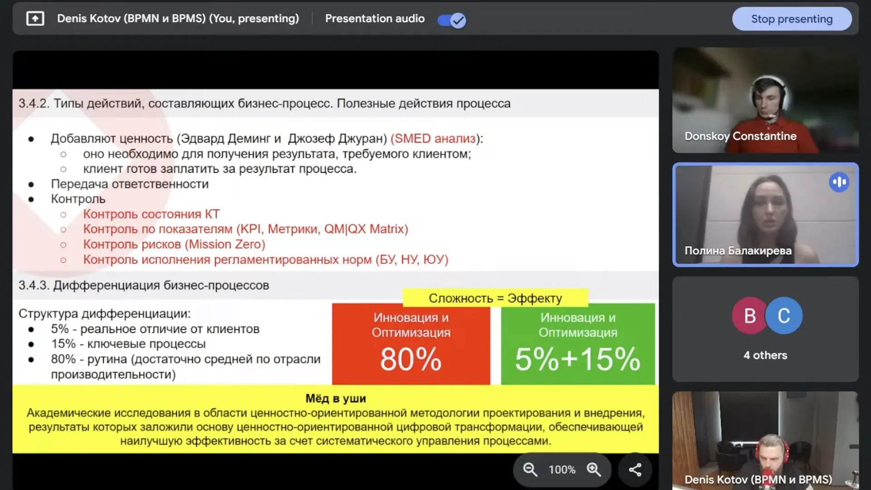Click Denis Kotov presenter name label

click(x=178, y=19)
